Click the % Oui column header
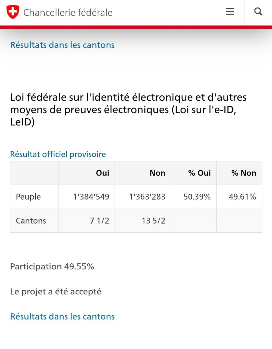The width and height of the screenshot is (272, 349). tap(199, 173)
